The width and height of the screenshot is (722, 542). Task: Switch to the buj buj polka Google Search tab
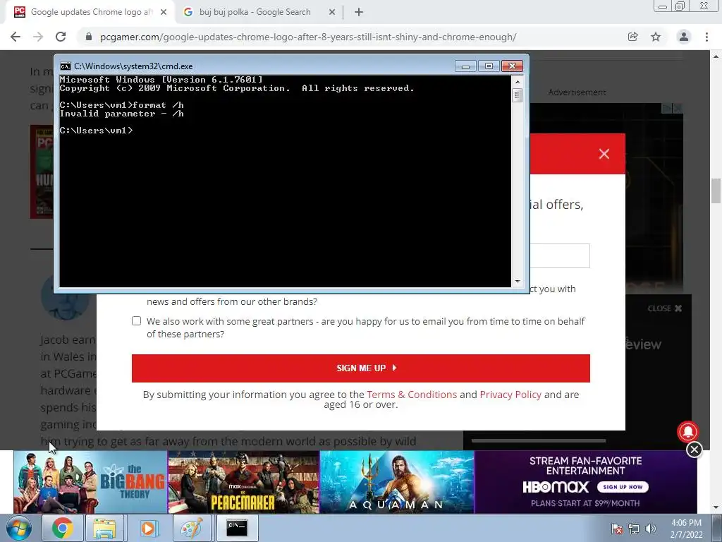click(255, 13)
